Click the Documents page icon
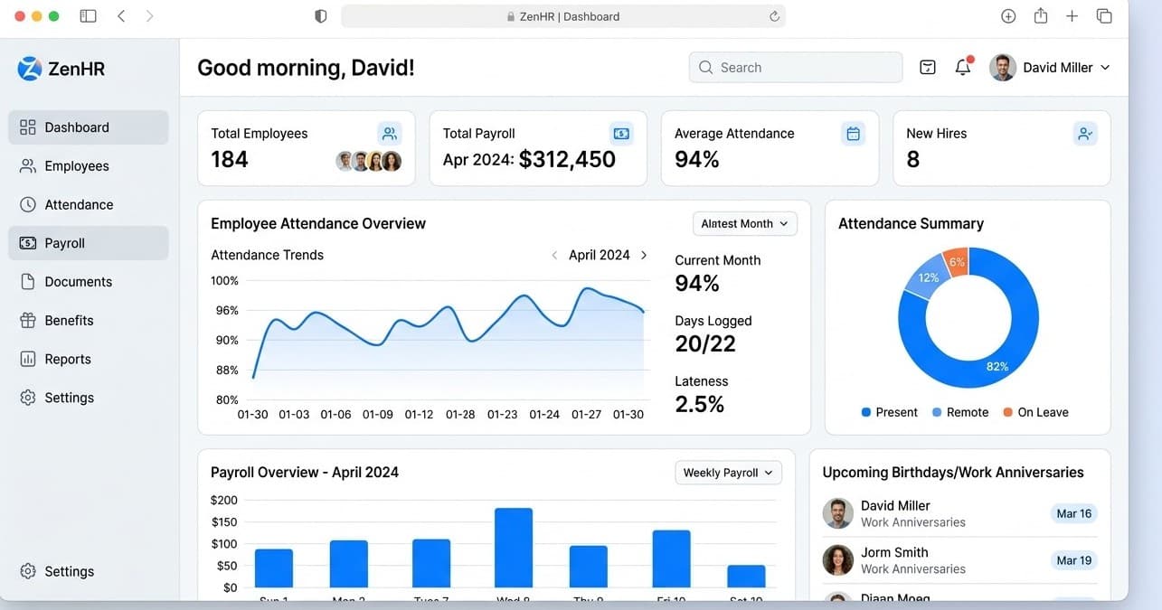Image resolution: width=1162 pixels, height=610 pixels. 28,282
